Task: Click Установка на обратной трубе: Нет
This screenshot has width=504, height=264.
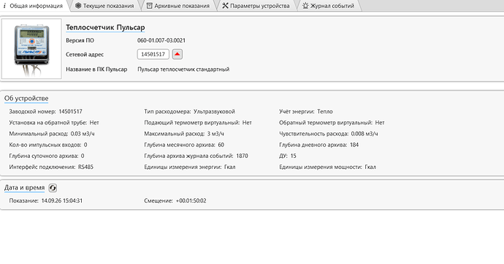Action: pyautogui.click(x=54, y=123)
